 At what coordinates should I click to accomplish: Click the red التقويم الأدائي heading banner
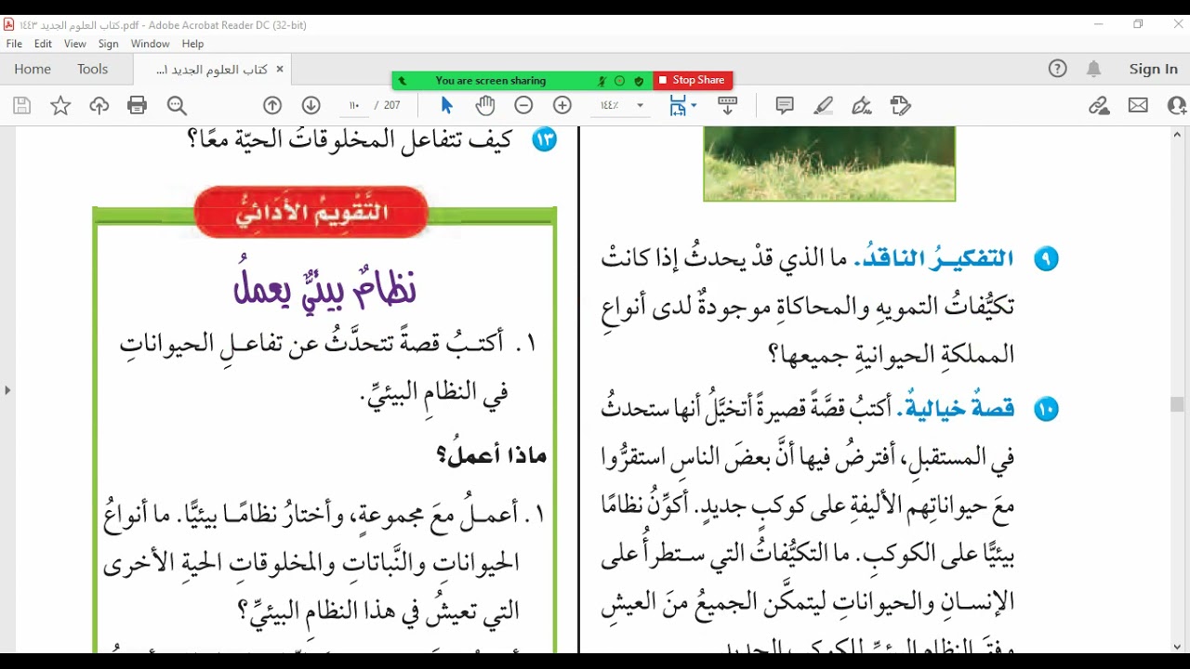click(x=311, y=212)
